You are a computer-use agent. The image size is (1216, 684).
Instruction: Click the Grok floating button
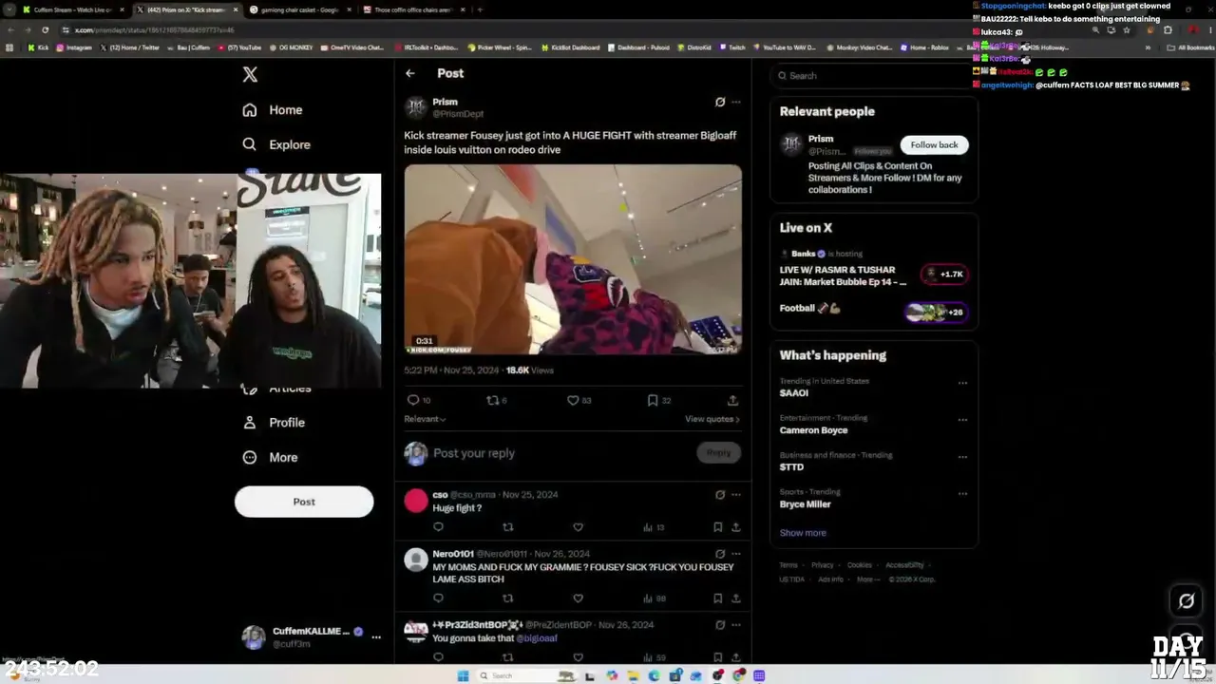pyautogui.click(x=1187, y=600)
